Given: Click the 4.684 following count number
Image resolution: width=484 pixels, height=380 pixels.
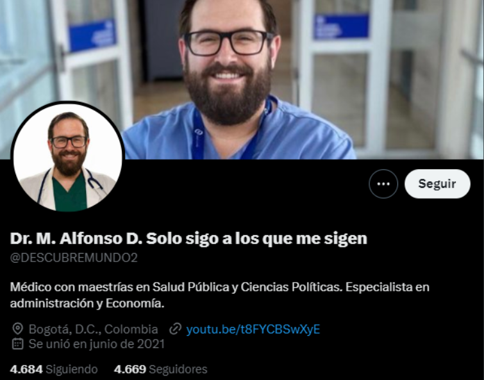Looking at the screenshot, I should pos(26,369).
